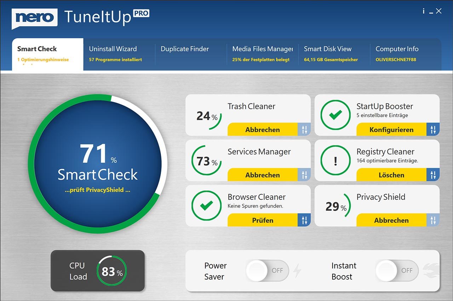Click the StartUp Booster green checkmark icon
Image resolution: width=453 pixels, height=301 pixels.
tap(336, 115)
